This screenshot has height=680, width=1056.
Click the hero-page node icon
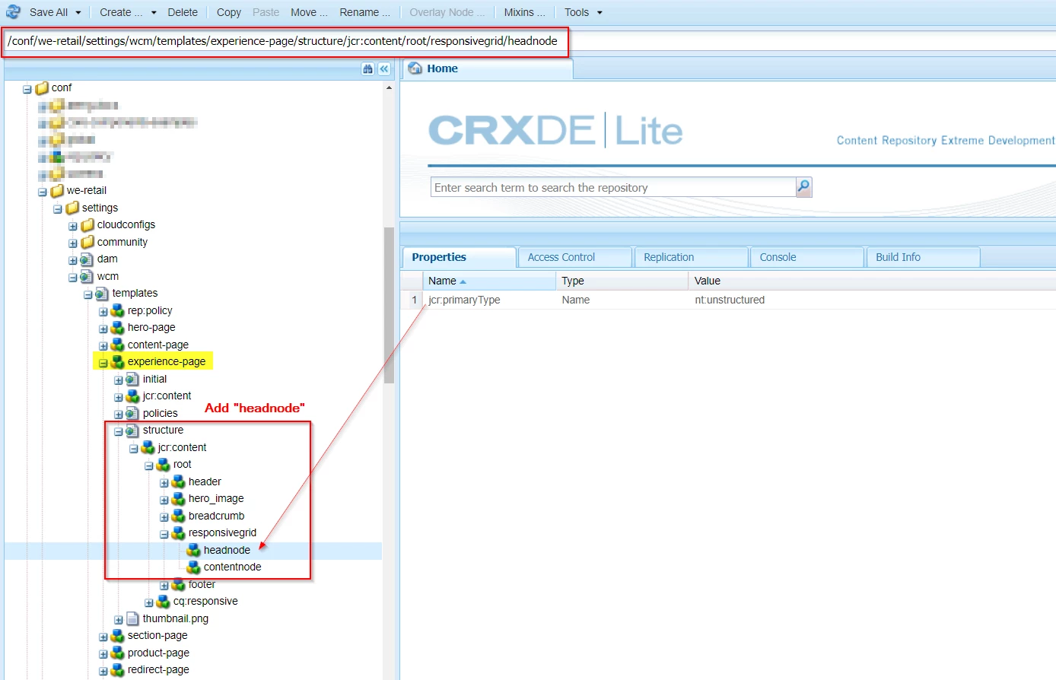[x=118, y=328]
